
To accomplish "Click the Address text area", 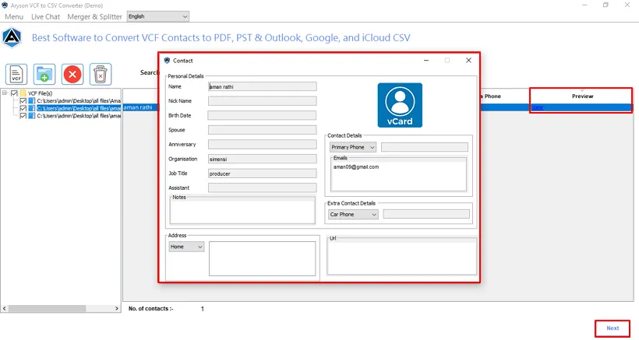I will (x=262, y=258).
